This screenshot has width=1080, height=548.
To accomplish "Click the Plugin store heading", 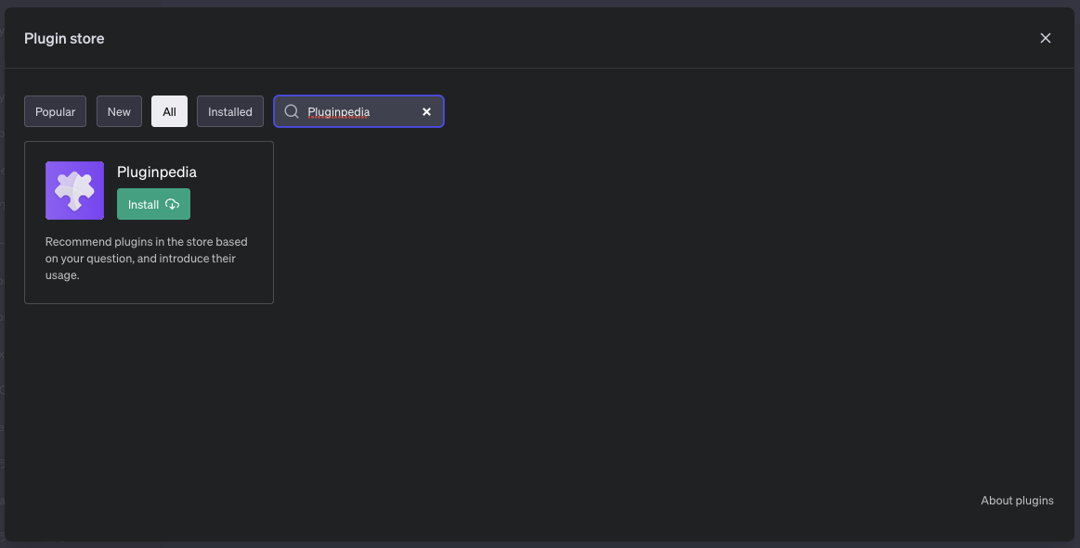I will click(64, 38).
